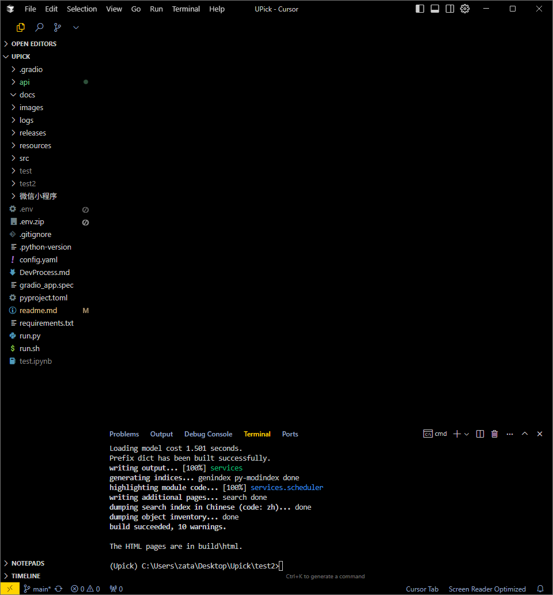Expand the Timeline section
Viewport: 553px width, 595px height.
[46, 576]
